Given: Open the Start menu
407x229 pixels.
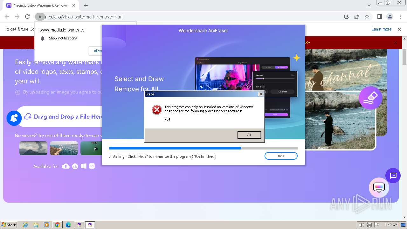Looking at the screenshot, I should pos(9,225).
